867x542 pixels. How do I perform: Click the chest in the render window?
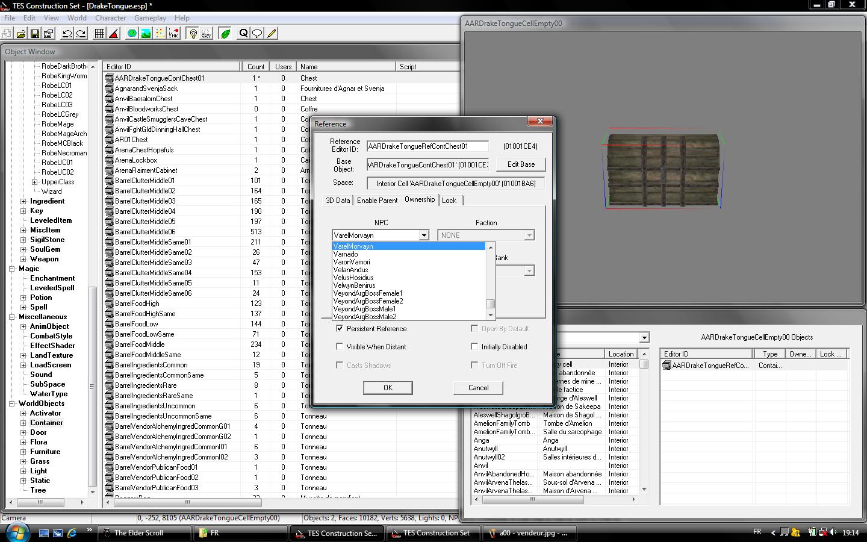pyautogui.click(x=663, y=170)
